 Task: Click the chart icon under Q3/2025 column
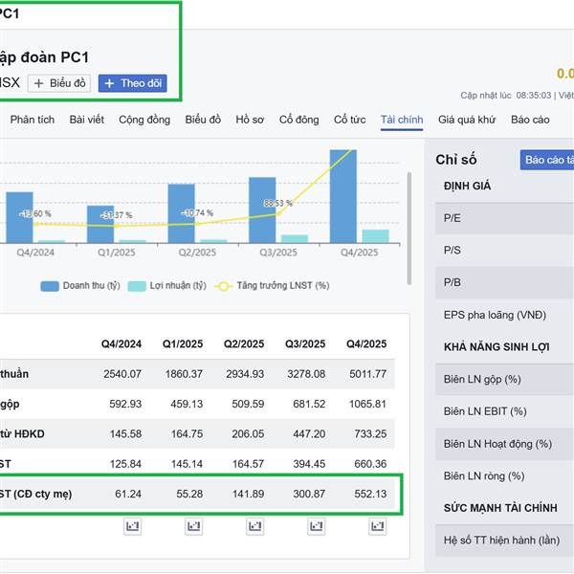tap(317, 526)
